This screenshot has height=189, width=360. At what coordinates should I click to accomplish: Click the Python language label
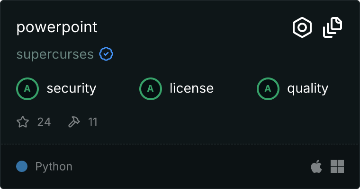54,167
